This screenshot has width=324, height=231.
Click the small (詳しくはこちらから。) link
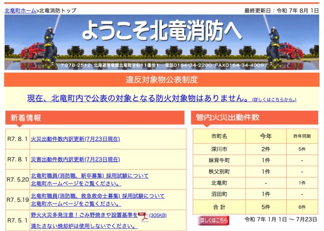274,100
